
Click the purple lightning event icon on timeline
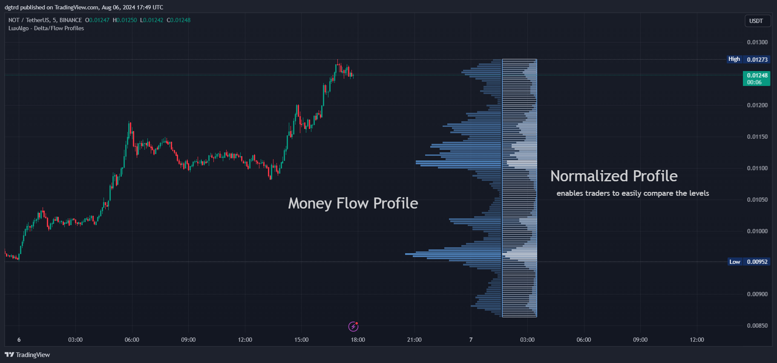[353, 327]
